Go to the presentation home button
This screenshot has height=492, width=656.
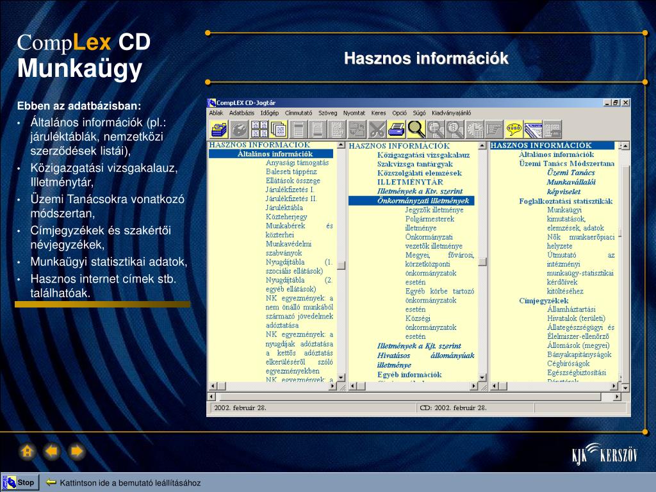(x=27, y=452)
